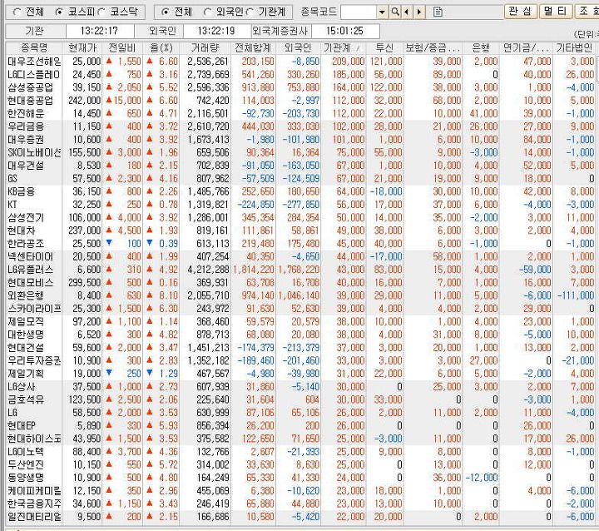Select the LG디스플레이 stock row name

(34, 75)
